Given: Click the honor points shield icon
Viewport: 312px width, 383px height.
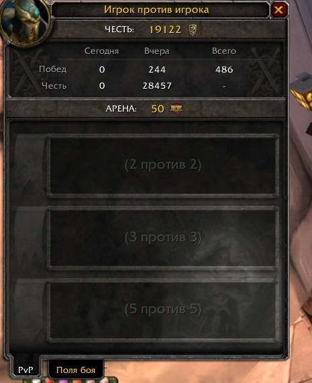Looking at the screenshot, I should coord(193,30).
